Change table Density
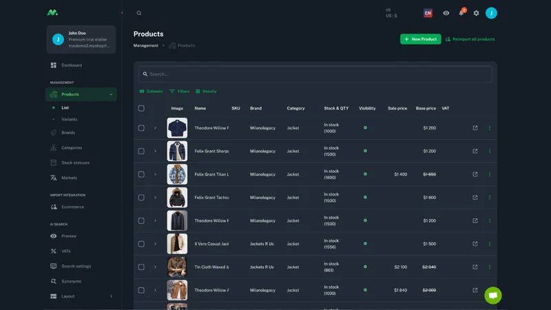This screenshot has height=310, width=551. 206,92
